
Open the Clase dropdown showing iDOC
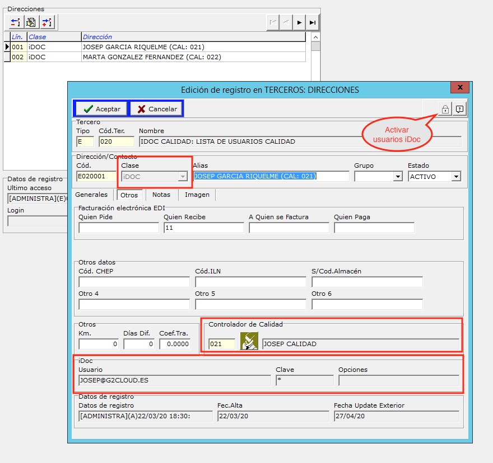click(x=182, y=177)
